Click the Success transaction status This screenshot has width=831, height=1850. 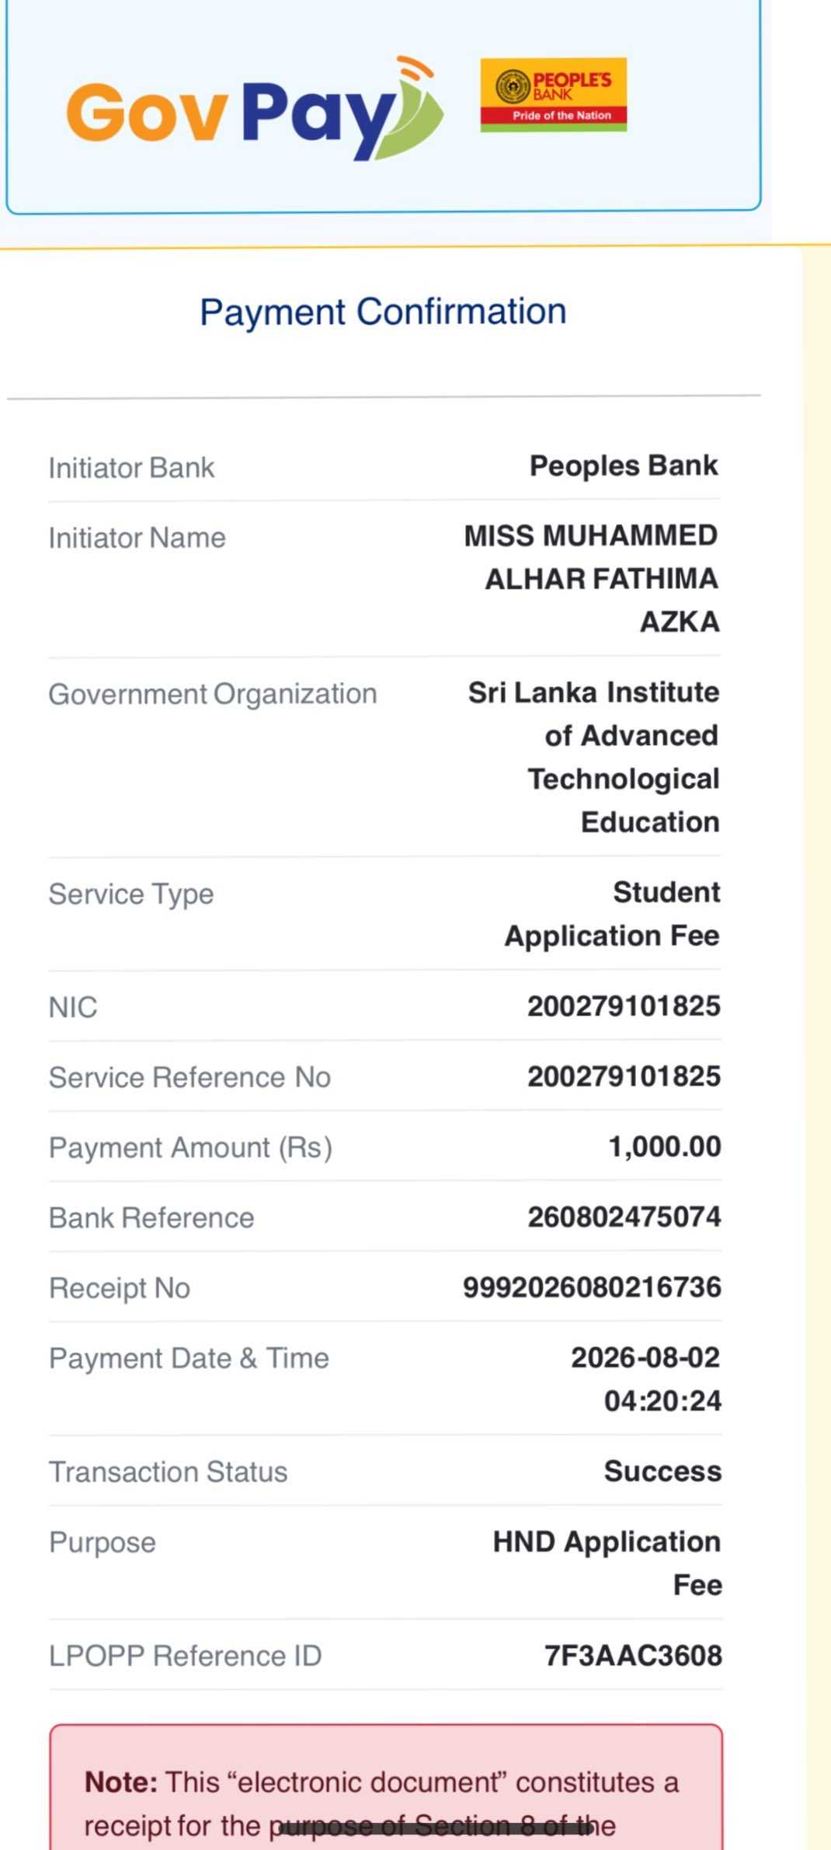[x=663, y=1472]
